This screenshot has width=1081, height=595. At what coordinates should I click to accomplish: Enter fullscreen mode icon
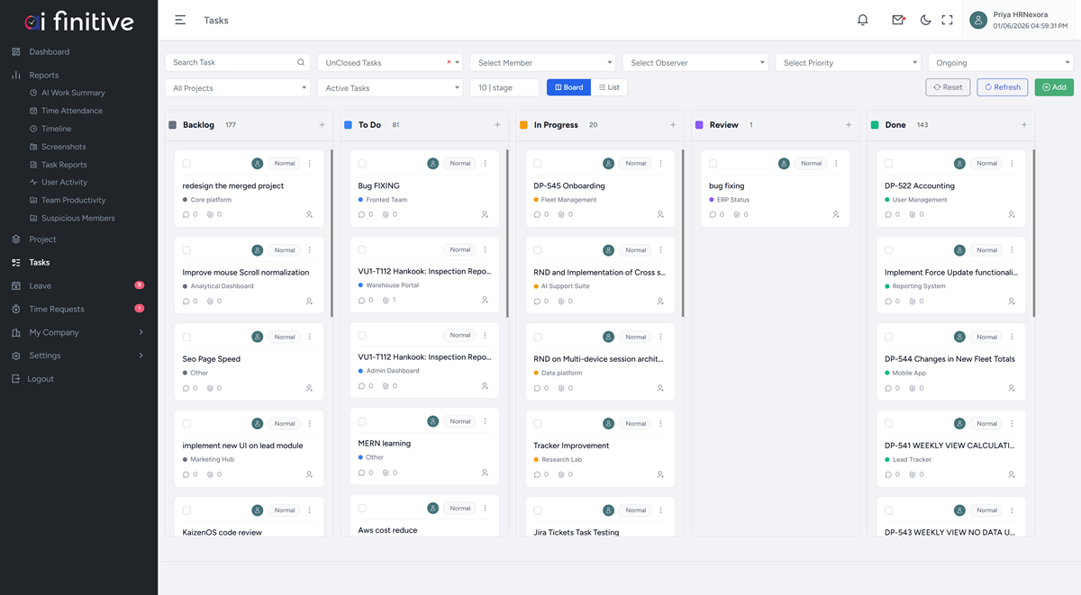click(947, 20)
